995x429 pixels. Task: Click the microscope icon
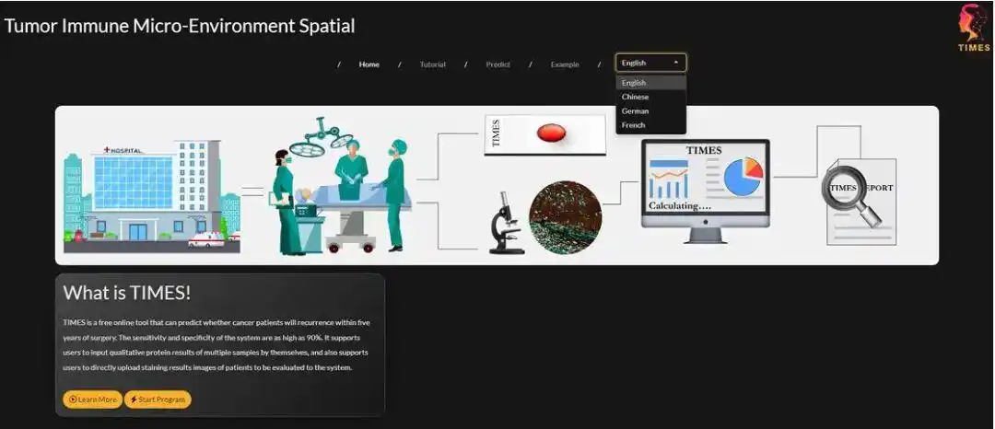(507, 223)
